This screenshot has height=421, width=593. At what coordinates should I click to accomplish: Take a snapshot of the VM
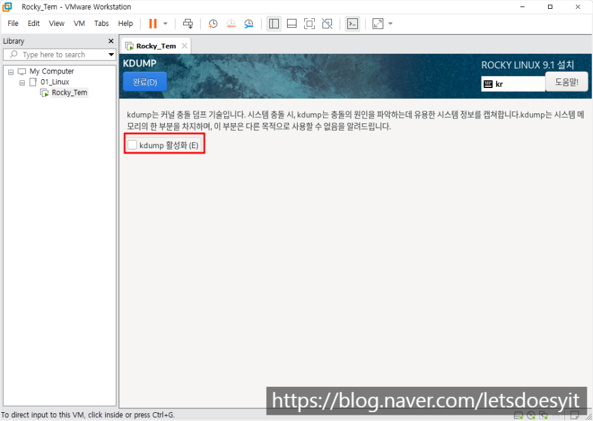click(x=213, y=24)
